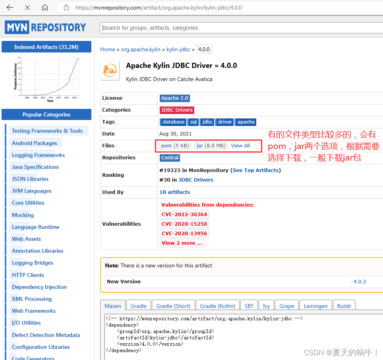
Task: Click the Maven dependency snippet text area
Action: [x=244, y=337]
